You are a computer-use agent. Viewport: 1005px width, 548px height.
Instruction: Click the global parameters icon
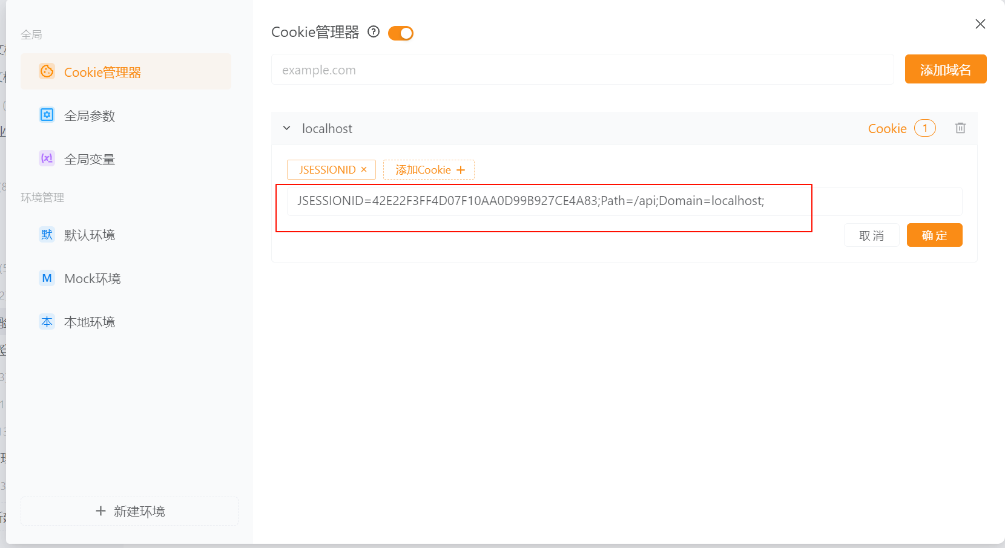point(47,115)
